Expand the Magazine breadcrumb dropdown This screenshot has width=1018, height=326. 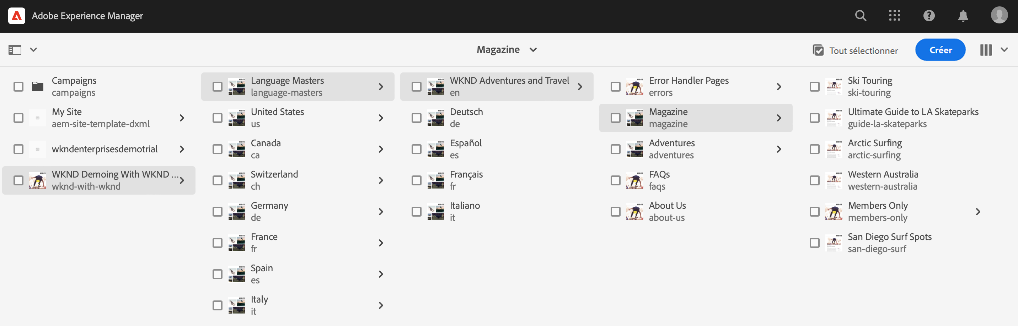(533, 50)
